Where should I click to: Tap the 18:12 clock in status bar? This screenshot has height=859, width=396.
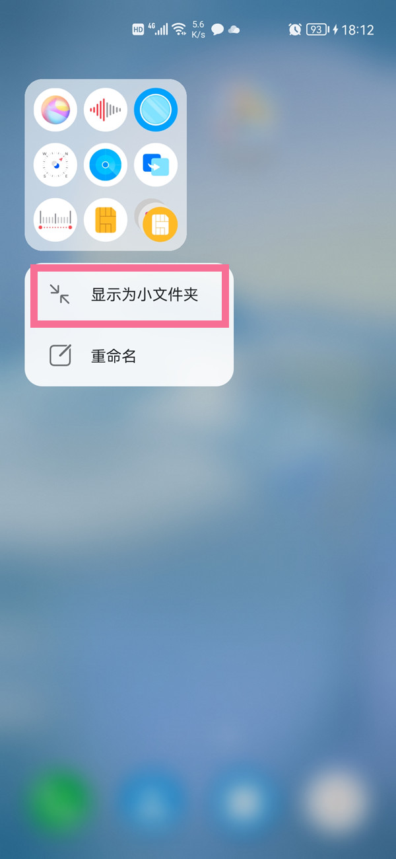click(358, 30)
